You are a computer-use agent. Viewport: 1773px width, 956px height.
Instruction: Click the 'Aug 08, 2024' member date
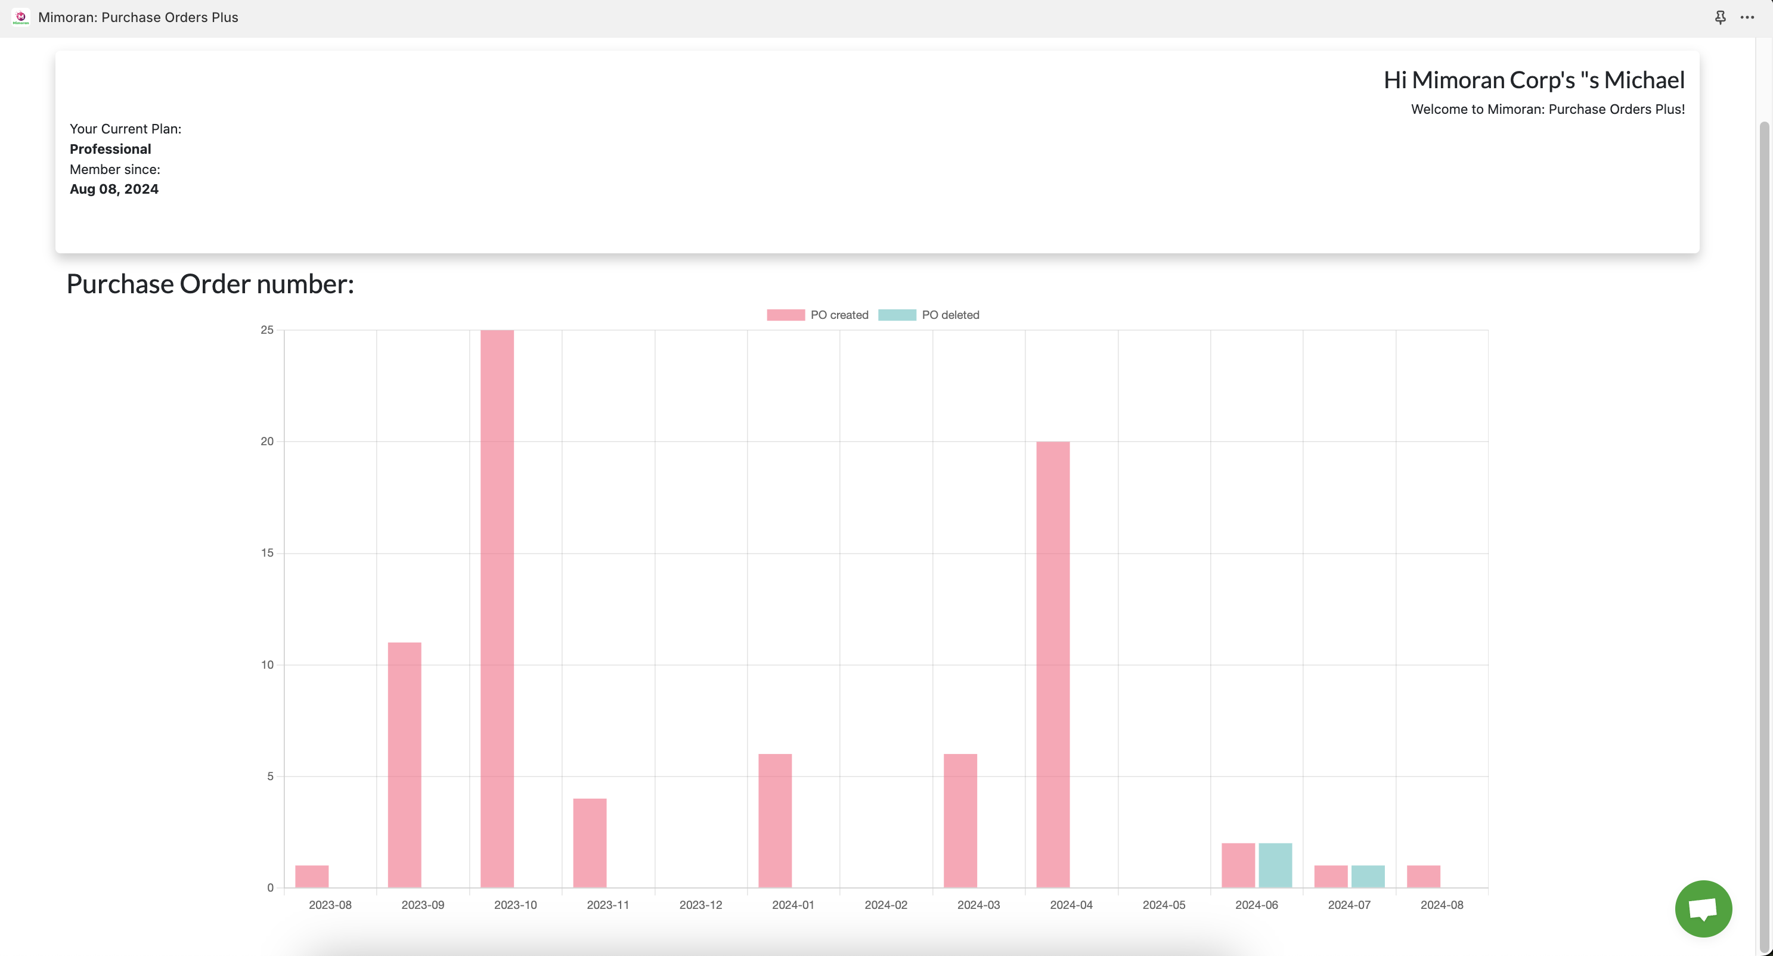114,188
